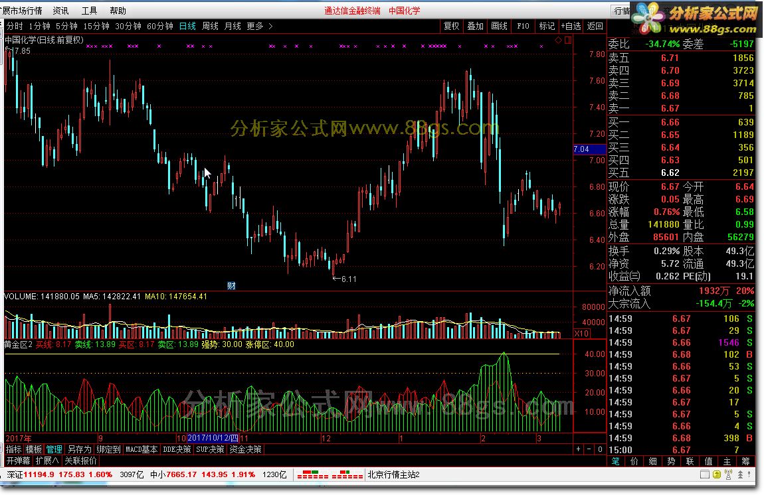764x495 pixels.
Task: Expand more time periods with the 更多 arrow
Action: (271, 27)
